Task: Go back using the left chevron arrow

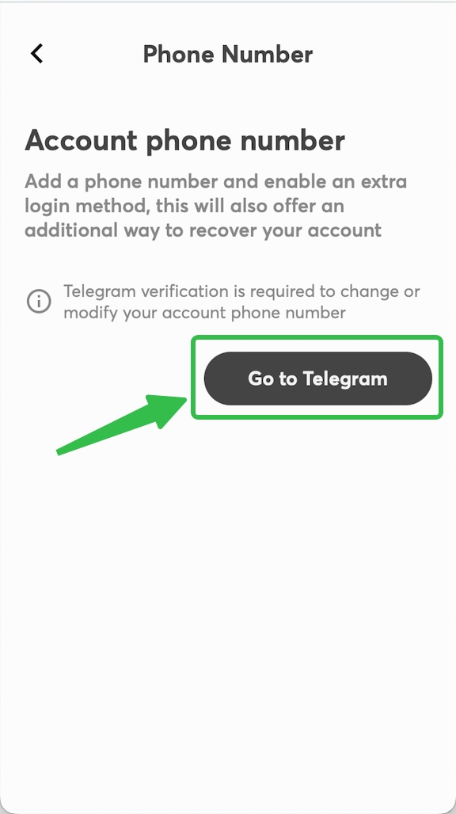Action: point(36,54)
